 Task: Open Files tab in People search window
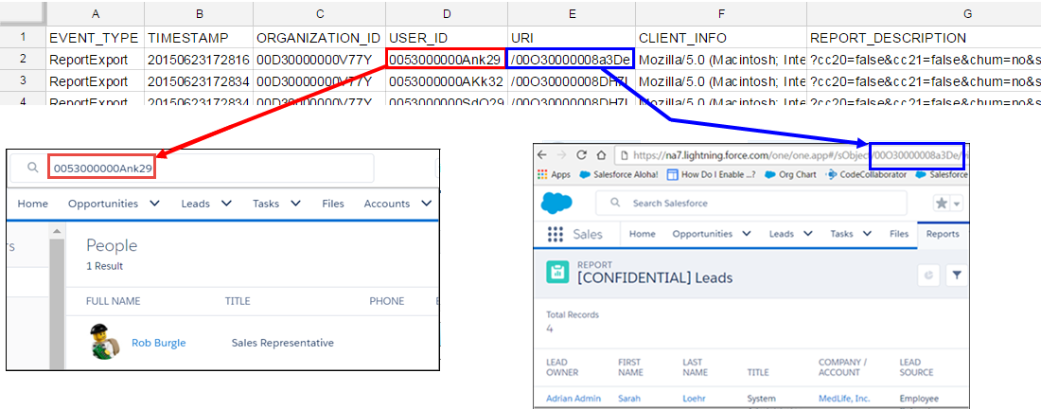[332, 204]
